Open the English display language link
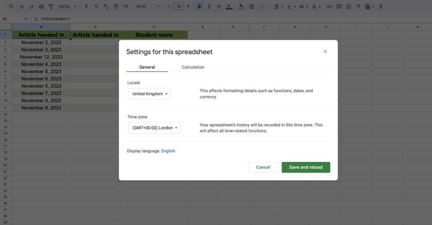 click(168, 151)
